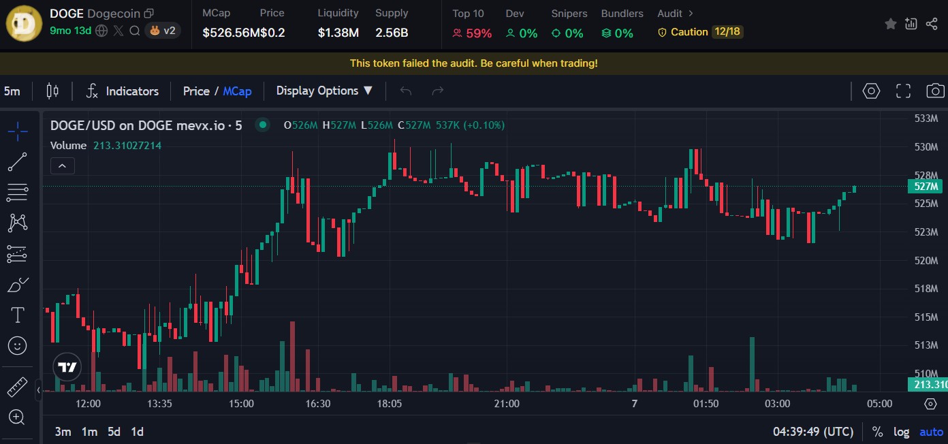Click the add chart layout icon
The image size is (948, 444).
[911, 24]
